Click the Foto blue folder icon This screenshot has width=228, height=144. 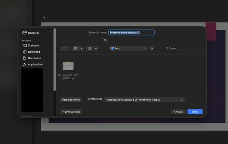(113, 48)
